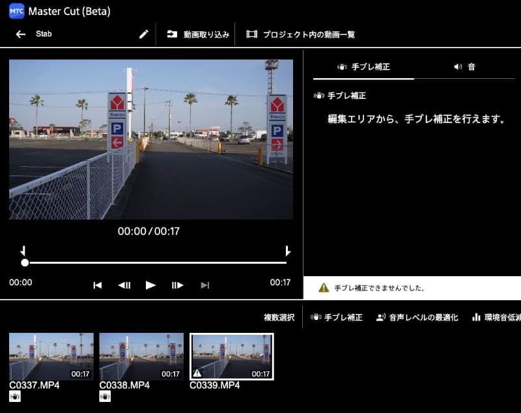
Task: Click the MTC Master Cut logo
Action: pos(16,11)
